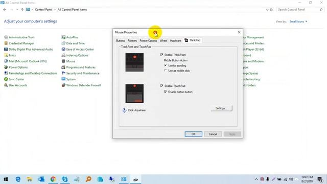
Task: Select the ThinkPad tab
Action: (x=192, y=40)
